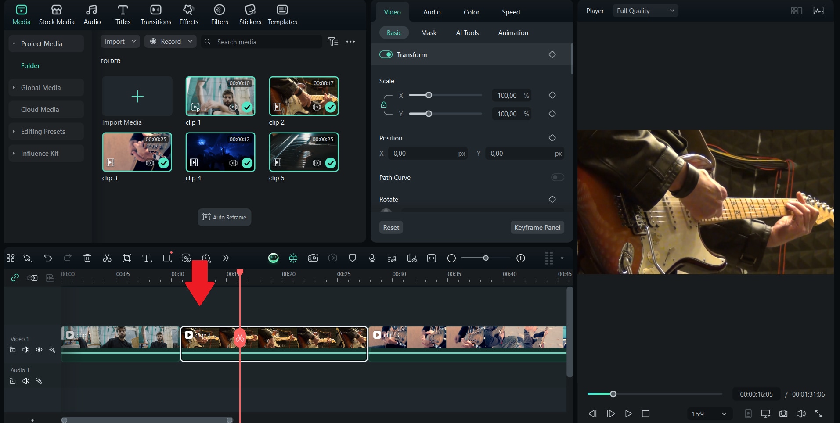
Task: Stop playback with the square button
Action: (645, 413)
